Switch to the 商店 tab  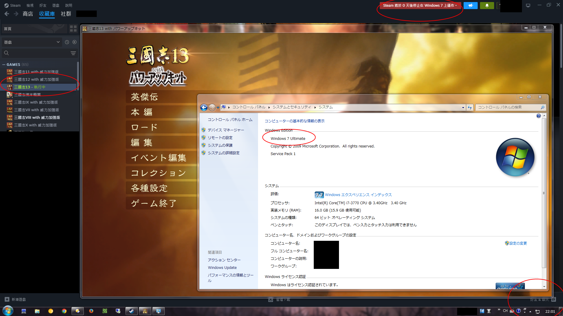click(28, 14)
